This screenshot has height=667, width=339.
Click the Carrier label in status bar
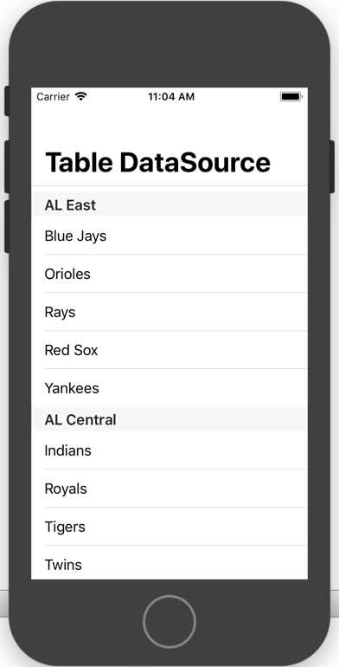coord(53,96)
